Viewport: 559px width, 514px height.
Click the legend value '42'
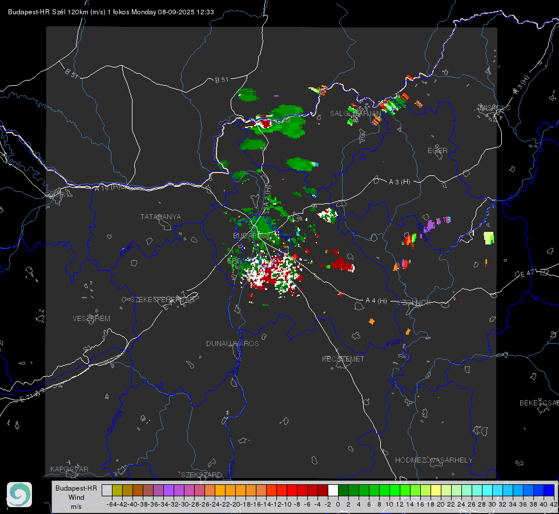(554, 504)
